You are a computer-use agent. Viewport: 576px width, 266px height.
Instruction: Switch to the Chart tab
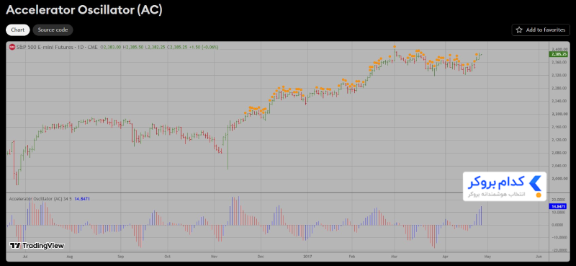click(17, 30)
